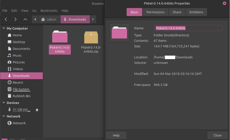Select the Piskel-0.14.0-64bits folder icon

(60, 37)
